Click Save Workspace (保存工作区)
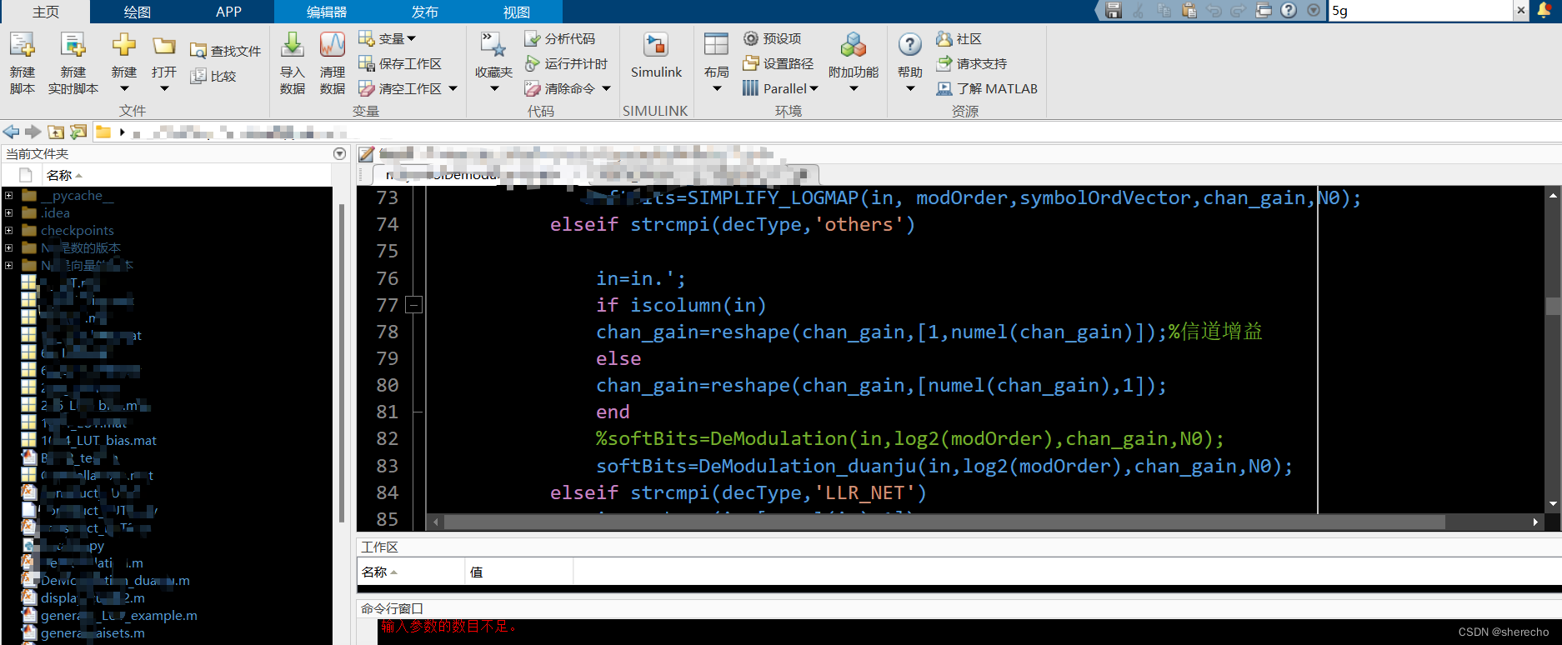1562x645 pixels. [x=400, y=63]
